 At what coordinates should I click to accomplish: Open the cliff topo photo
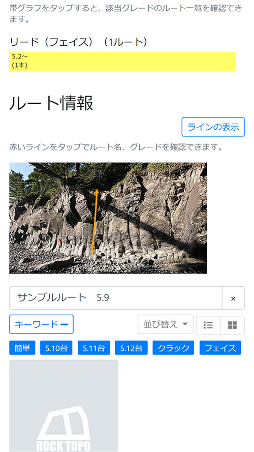click(108, 218)
